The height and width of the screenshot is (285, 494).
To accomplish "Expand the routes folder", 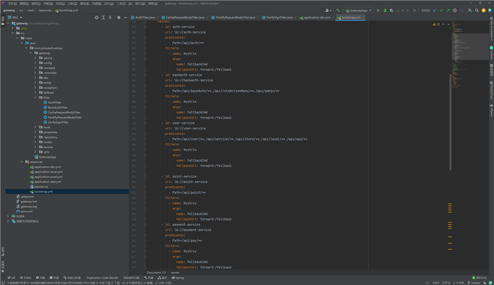I will pos(35,142).
